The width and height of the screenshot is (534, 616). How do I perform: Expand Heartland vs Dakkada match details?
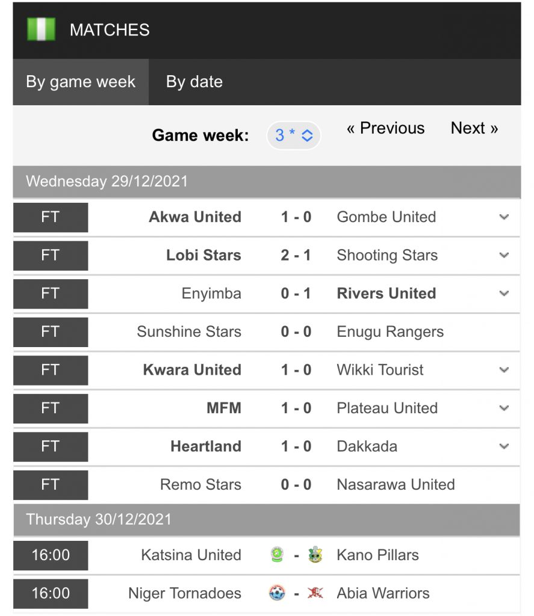click(504, 446)
